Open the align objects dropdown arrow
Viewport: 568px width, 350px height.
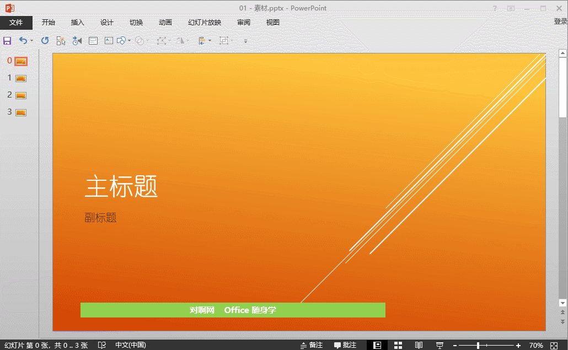(x=210, y=41)
